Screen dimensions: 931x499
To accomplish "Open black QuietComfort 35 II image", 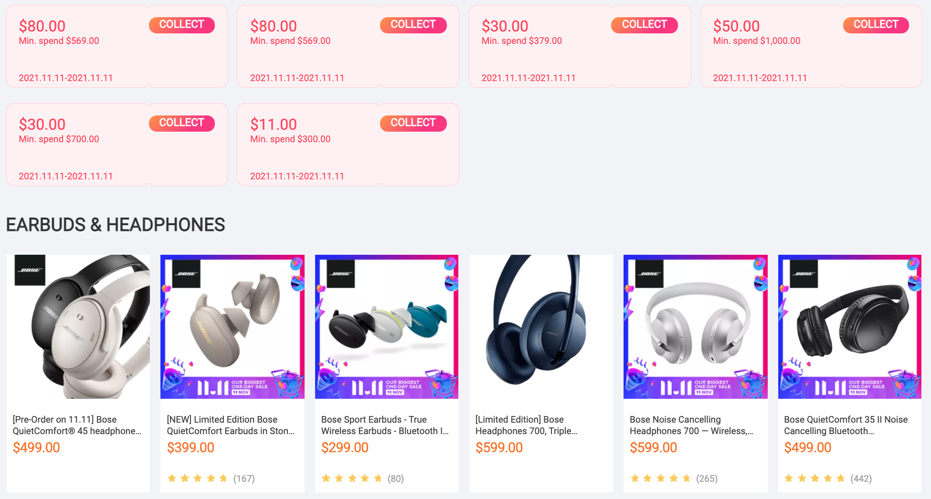I will point(850,326).
